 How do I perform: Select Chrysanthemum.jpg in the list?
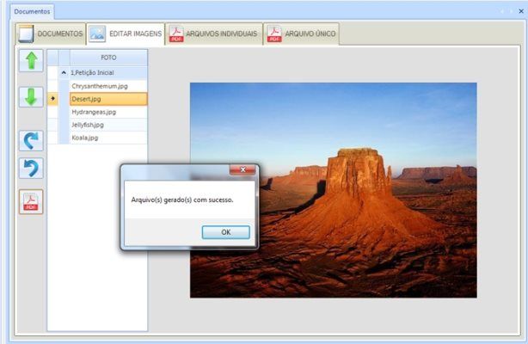[x=108, y=86]
